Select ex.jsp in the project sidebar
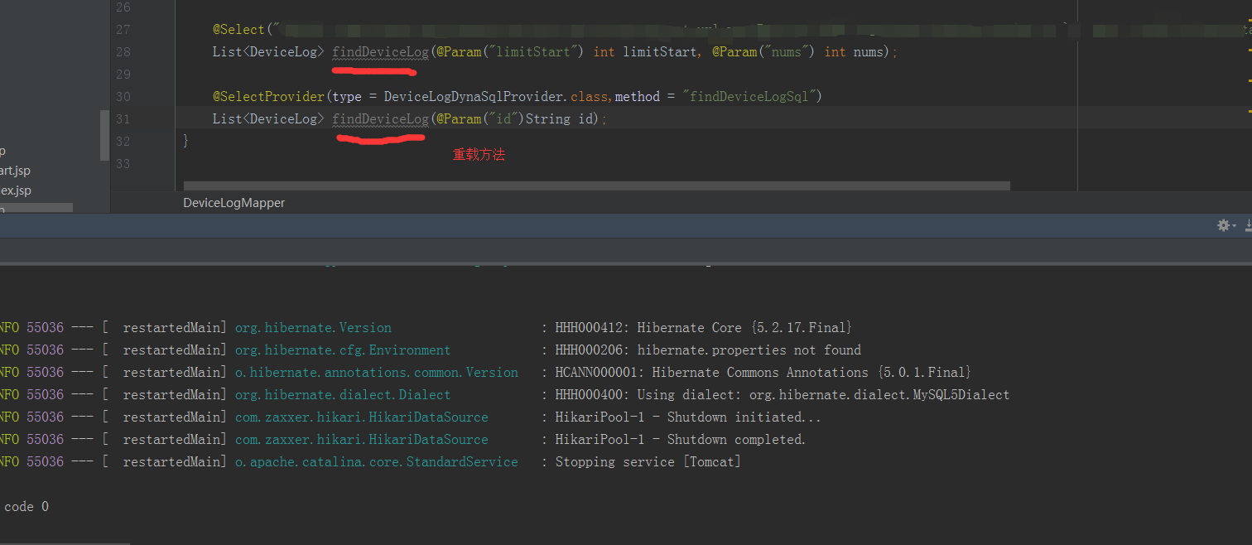 pos(14,190)
